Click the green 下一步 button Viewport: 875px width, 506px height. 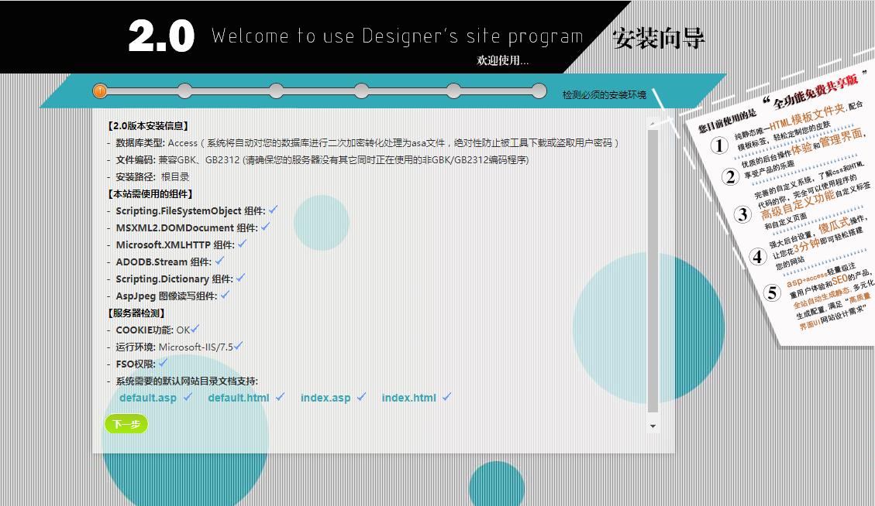tap(126, 424)
